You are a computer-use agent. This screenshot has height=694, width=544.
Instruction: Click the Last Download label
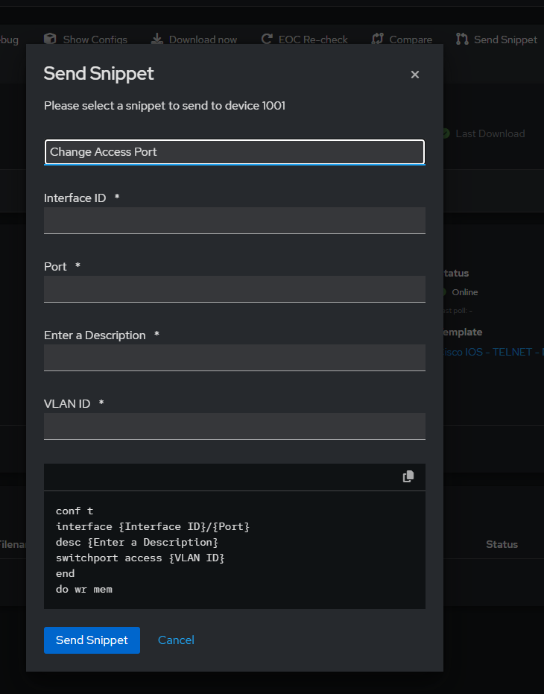(x=490, y=133)
